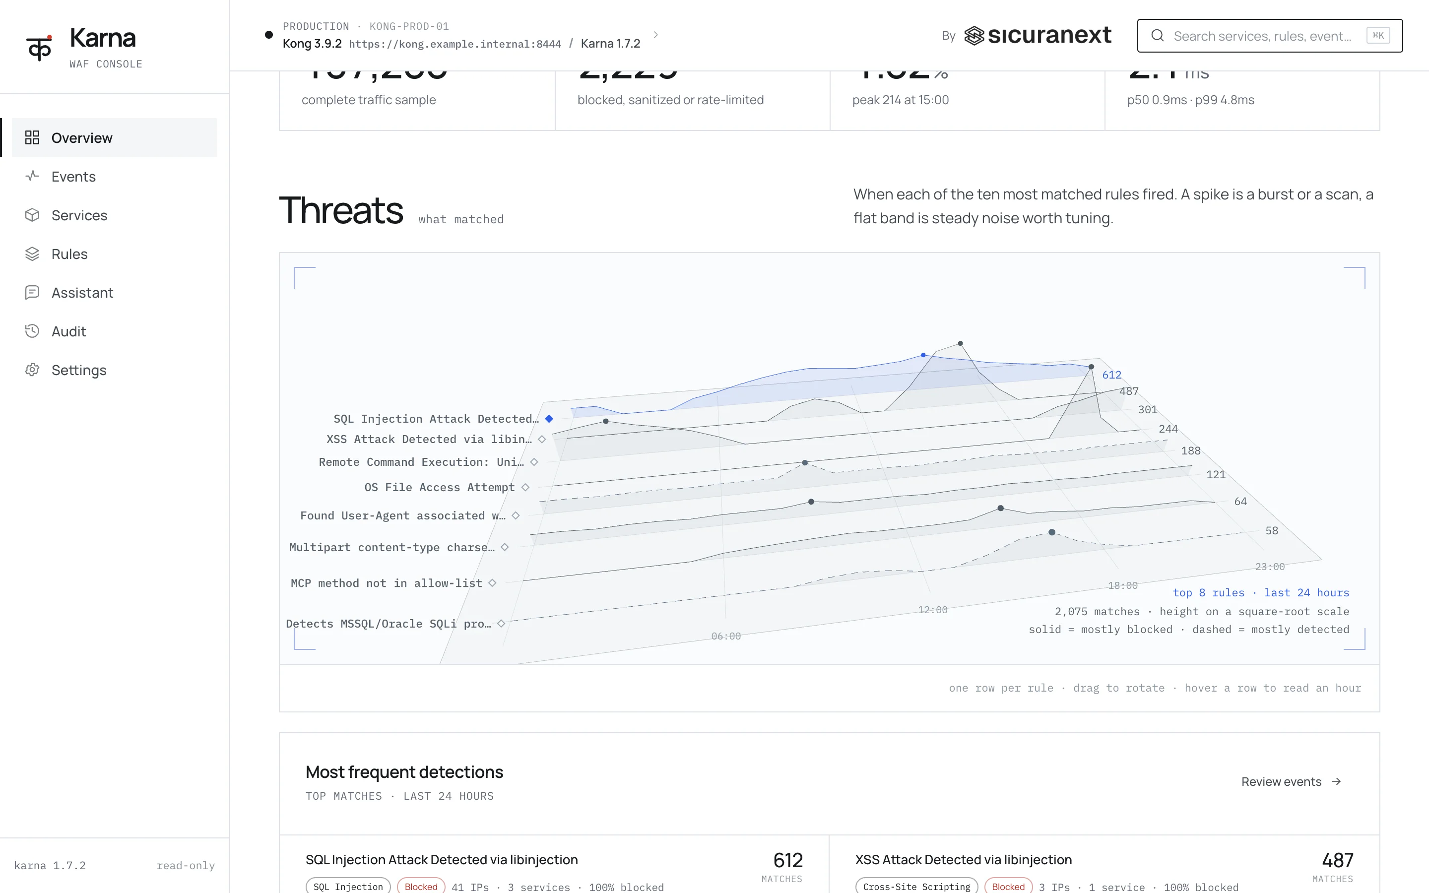
Task: Open the Settings menu item
Action: pyautogui.click(x=115, y=370)
